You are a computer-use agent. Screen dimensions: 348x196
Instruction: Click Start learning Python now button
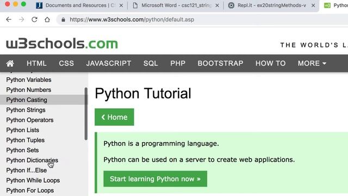click(155, 179)
